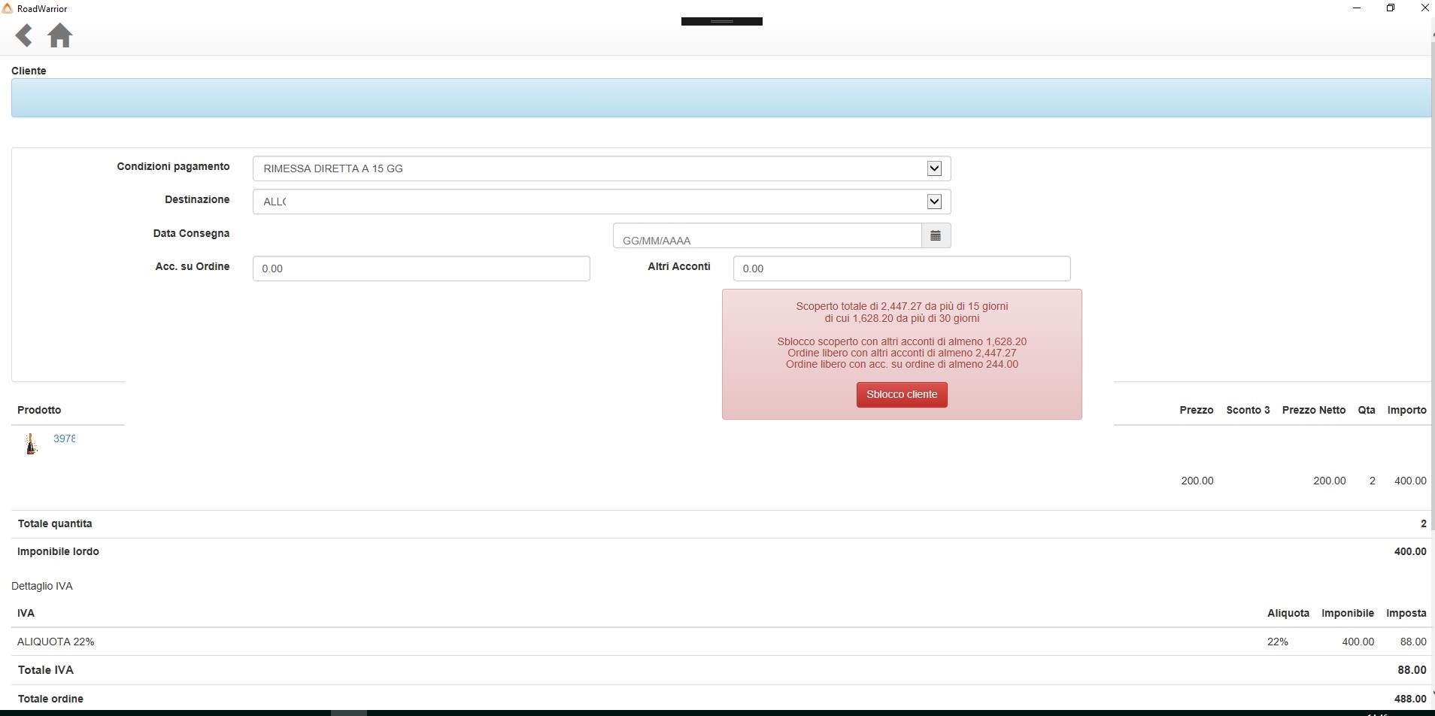This screenshot has height=716, width=1435.
Task: Close the RoadWarrior window
Action: [x=1424, y=8]
